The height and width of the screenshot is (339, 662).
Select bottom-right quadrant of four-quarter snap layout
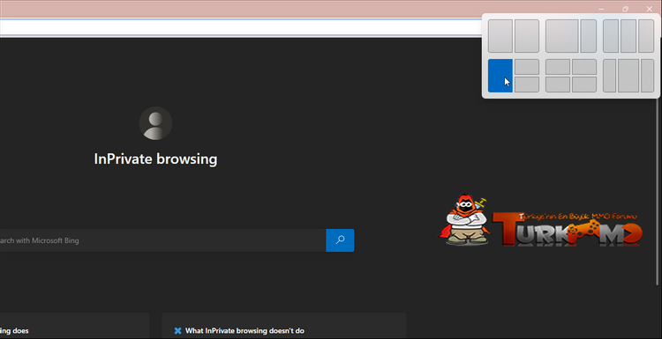584,85
